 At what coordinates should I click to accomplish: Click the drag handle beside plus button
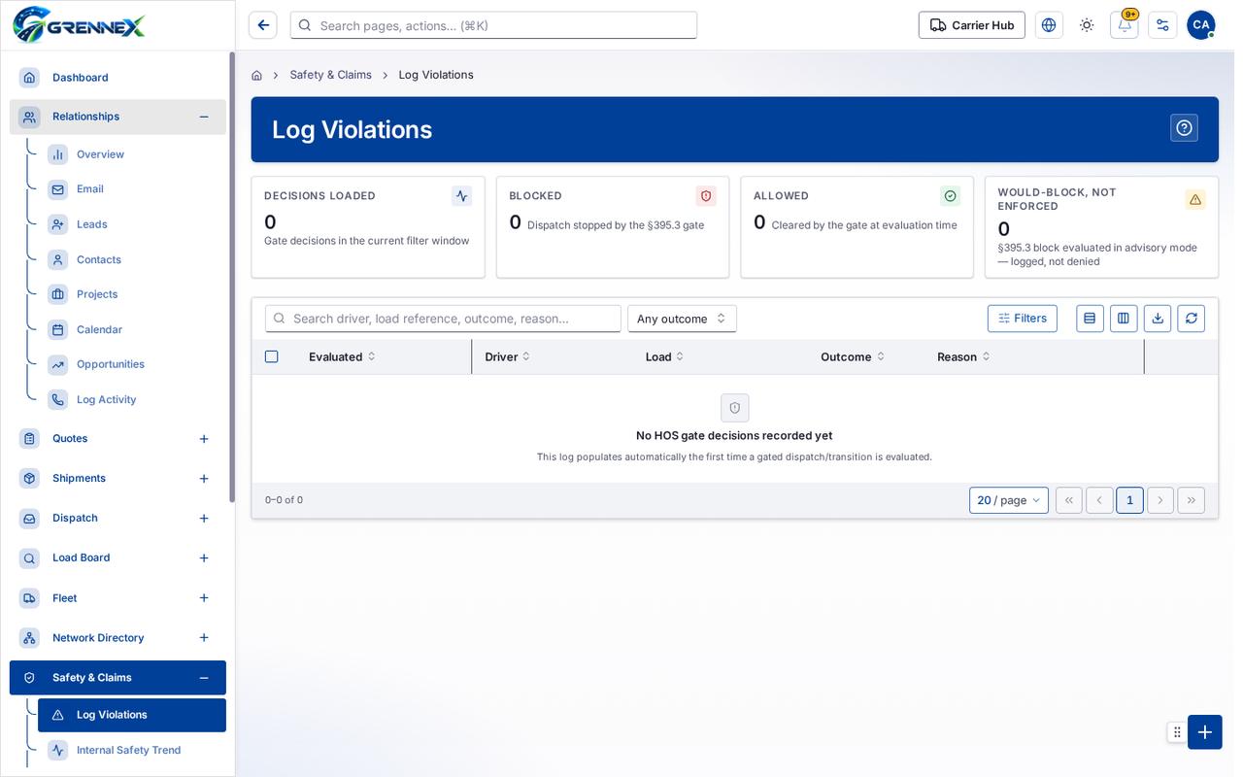[x=1177, y=732]
